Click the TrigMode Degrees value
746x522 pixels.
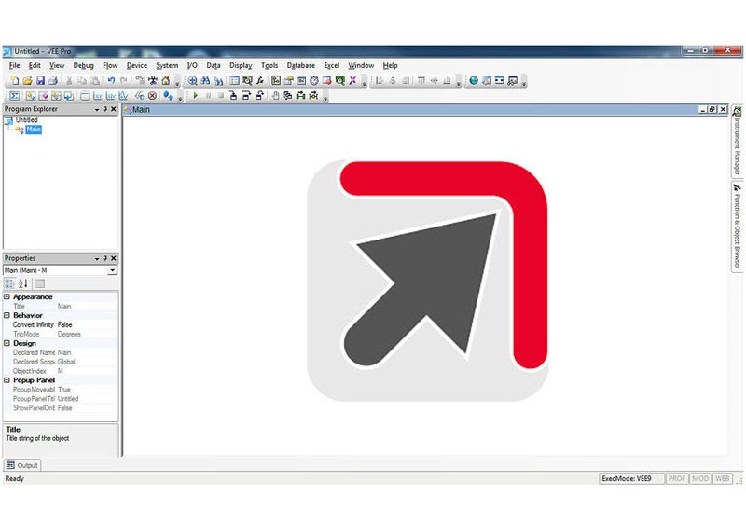click(86, 335)
